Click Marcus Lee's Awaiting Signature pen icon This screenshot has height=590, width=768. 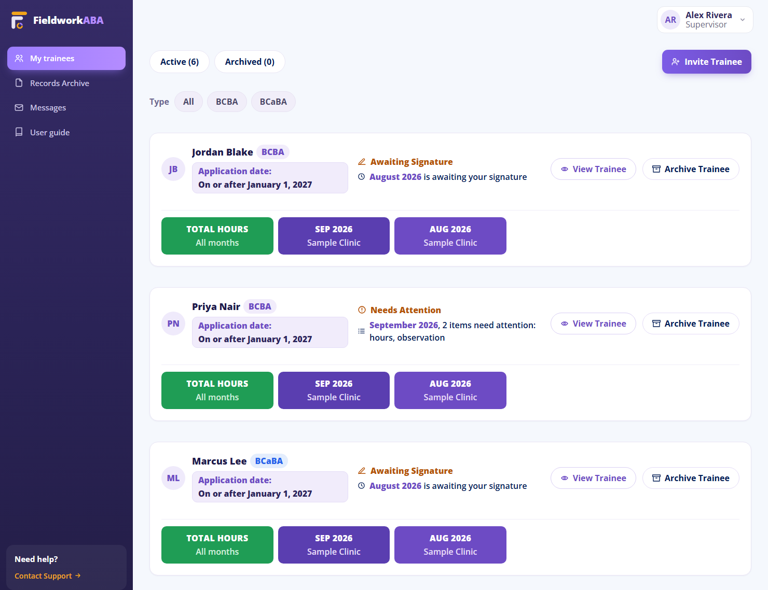[362, 471]
